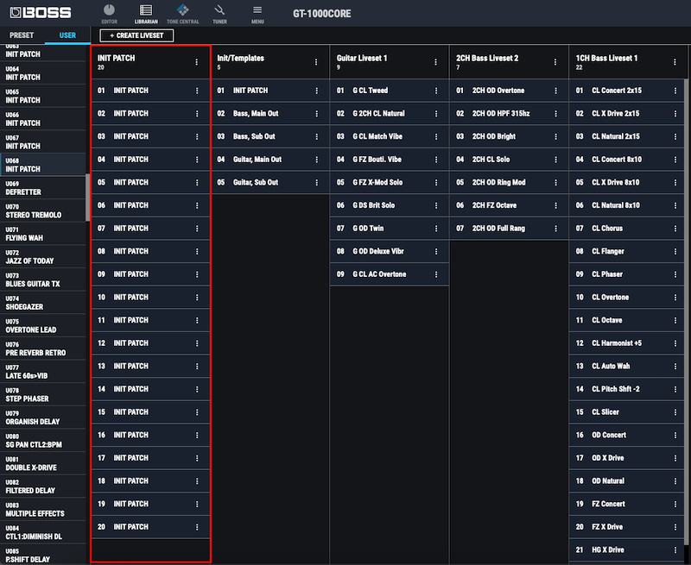Select U081 DOUBLE X-DRIVE patch

(x=42, y=463)
